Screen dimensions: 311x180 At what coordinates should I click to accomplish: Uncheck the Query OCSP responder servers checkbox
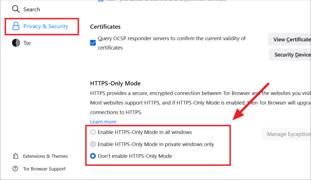click(93, 43)
